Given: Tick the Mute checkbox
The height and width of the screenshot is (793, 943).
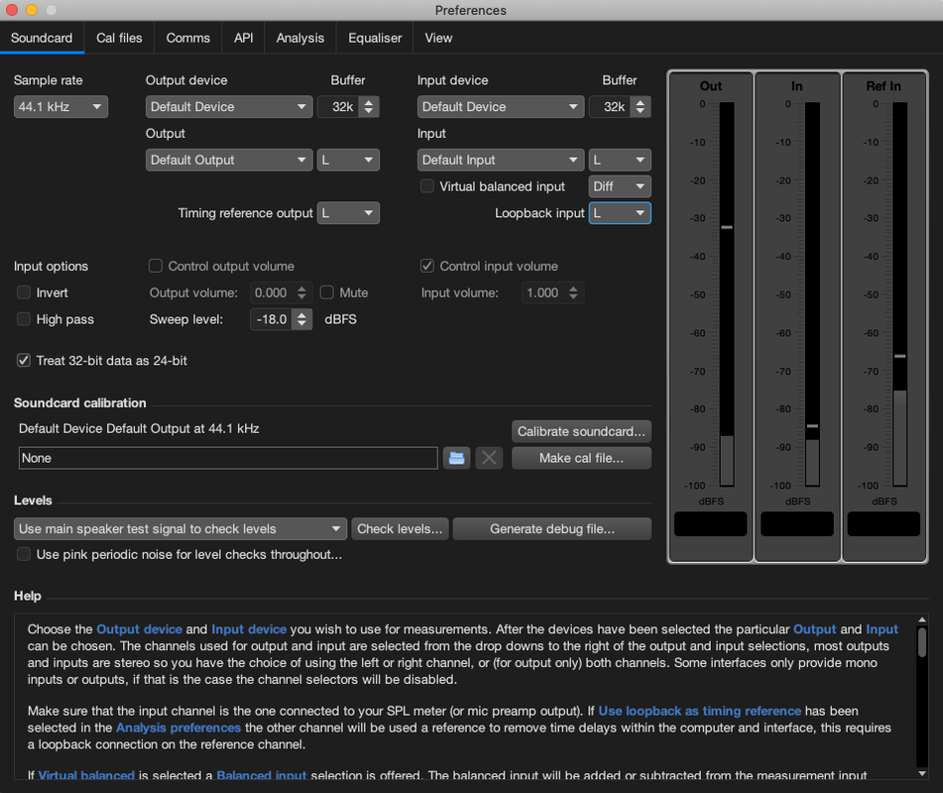Looking at the screenshot, I should (326, 292).
